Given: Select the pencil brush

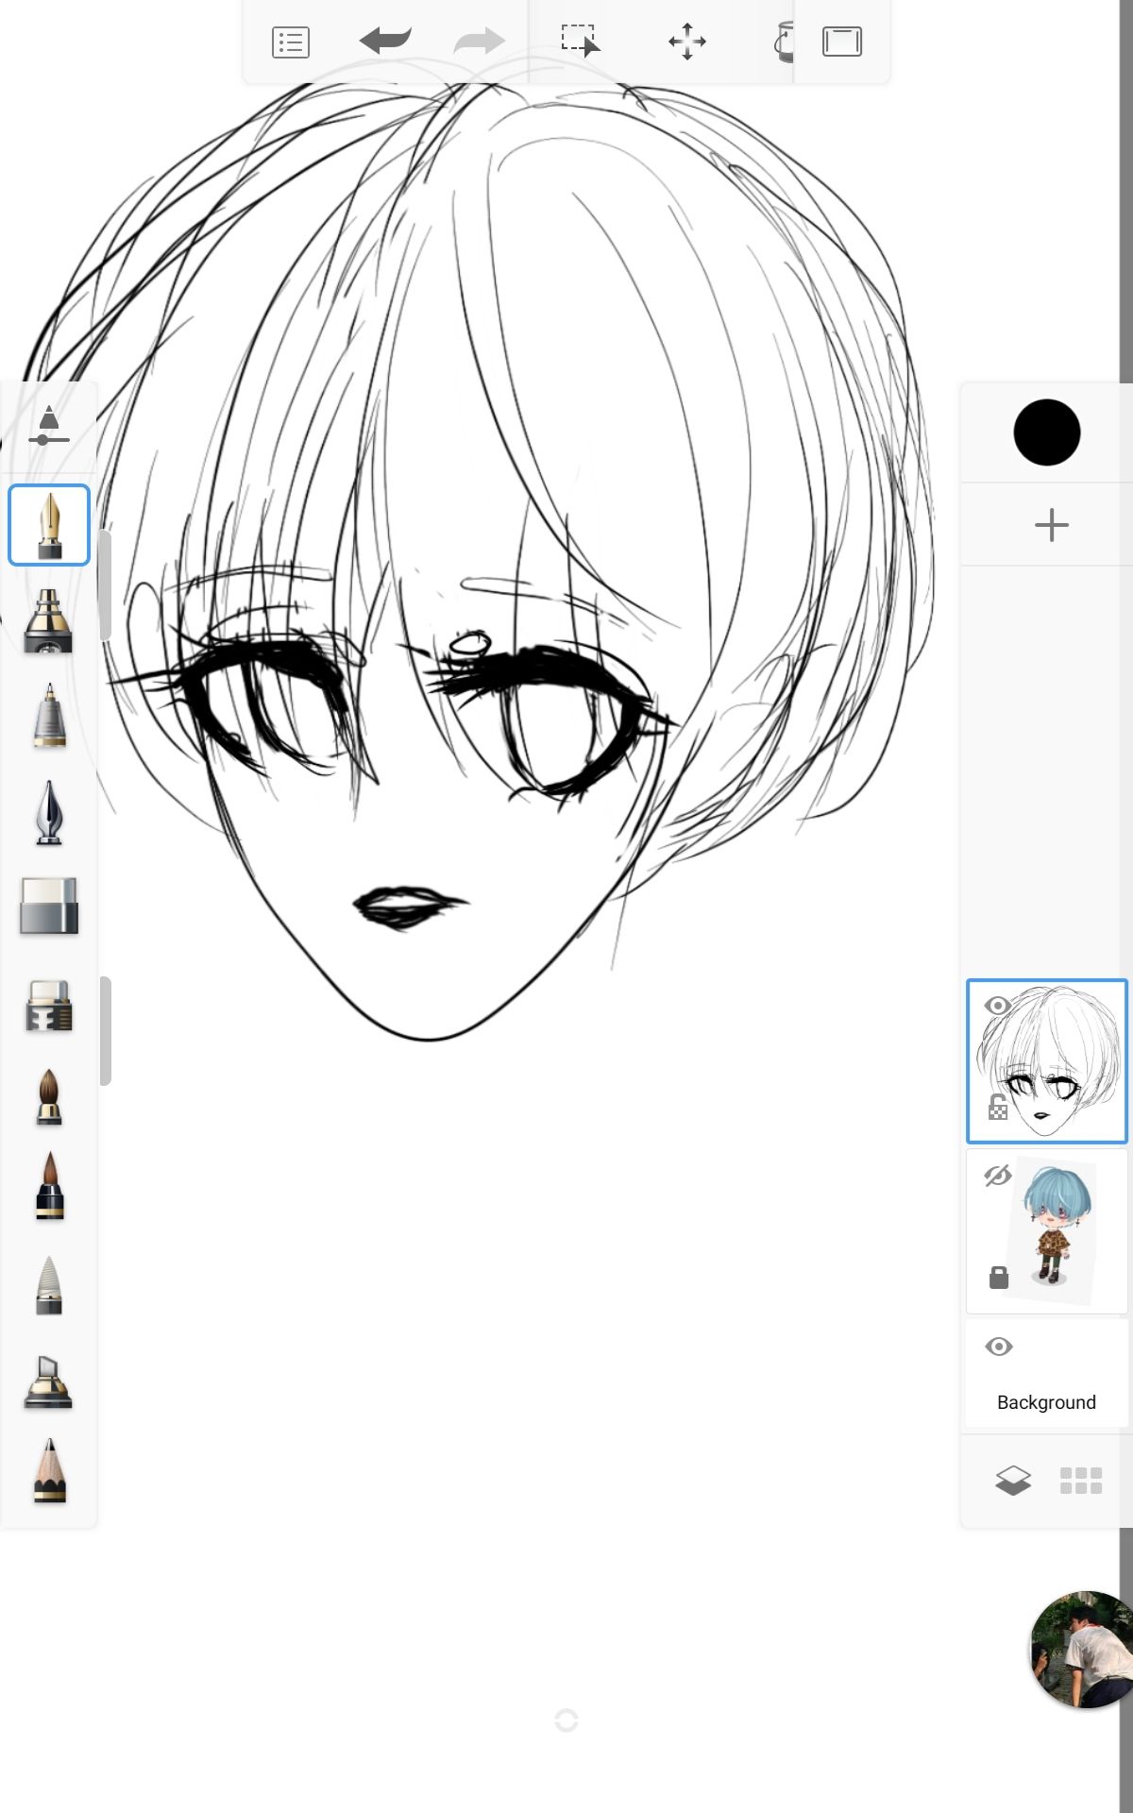Looking at the screenshot, I should [49, 1470].
